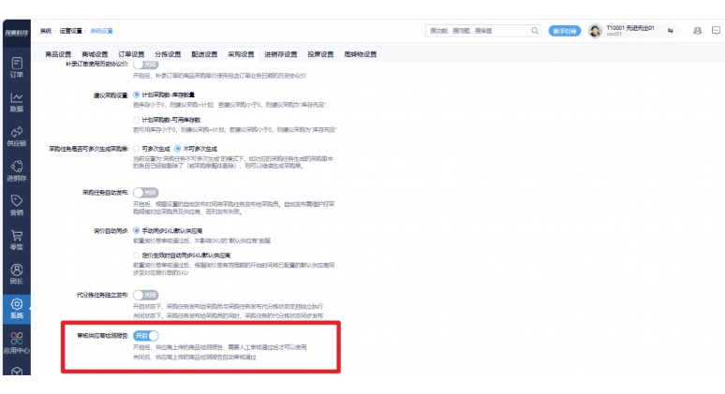The height and width of the screenshot is (394, 725).
Task: Click the switch-account arrows icon
Action: coord(671,31)
